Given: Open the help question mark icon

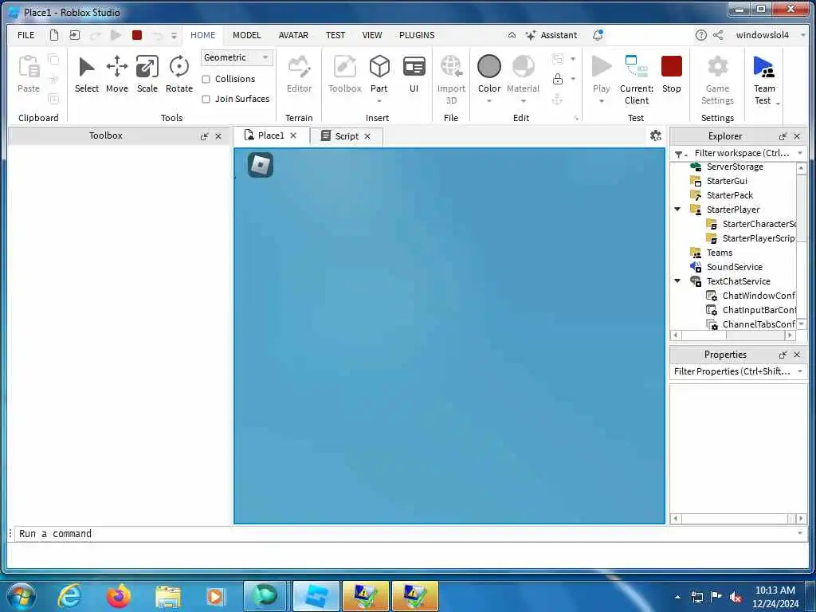Looking at the screenshot, I should tap(701, 35).
